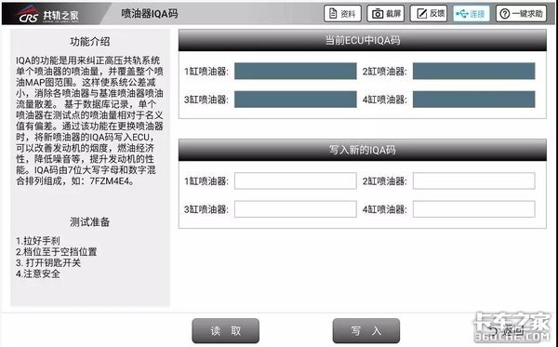Viewport: 558px width, 347px height.
Task: Click current ECU IQA value for 2缸喷油器
Action: [473, 72]
